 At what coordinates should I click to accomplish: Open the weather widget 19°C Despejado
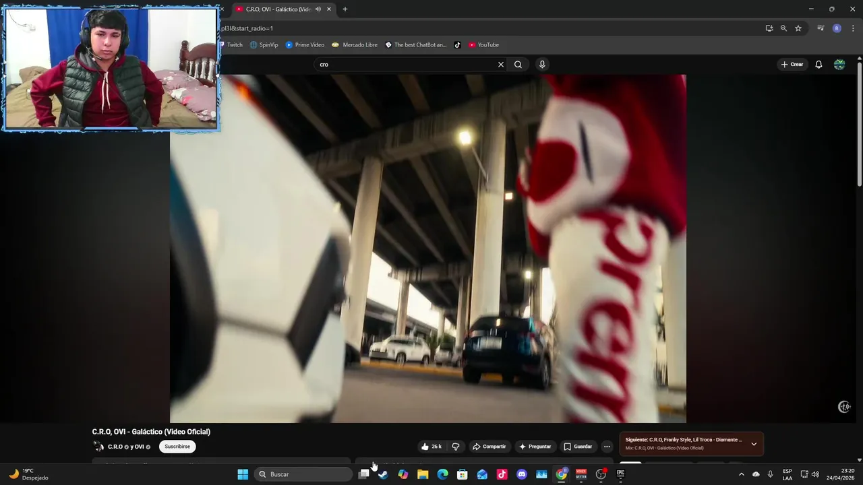28,474
